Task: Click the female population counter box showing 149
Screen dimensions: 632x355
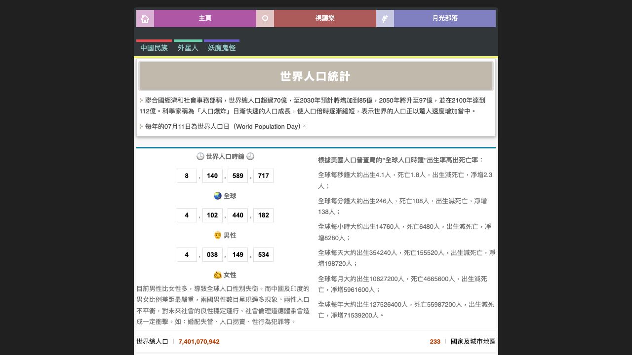Action: [x=237, y=254]
